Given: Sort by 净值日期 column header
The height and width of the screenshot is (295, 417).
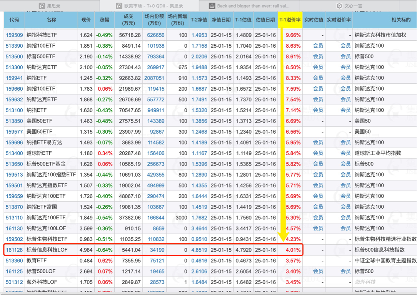Looking at the screenshot, I should pyautogui.click(x=221, y=20).
